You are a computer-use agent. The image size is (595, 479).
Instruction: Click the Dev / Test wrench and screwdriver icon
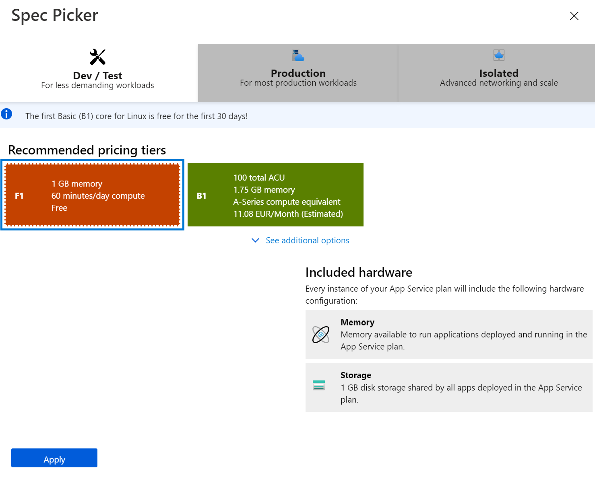coord(97,57)
